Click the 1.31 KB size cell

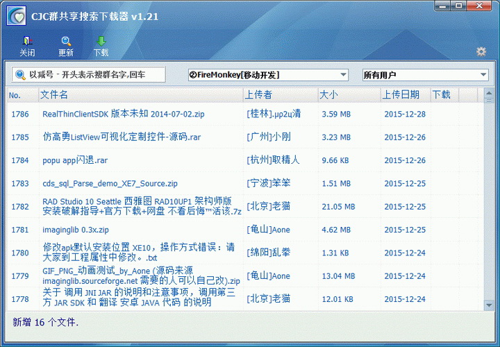pyautogui.click(x=335, y=253)
